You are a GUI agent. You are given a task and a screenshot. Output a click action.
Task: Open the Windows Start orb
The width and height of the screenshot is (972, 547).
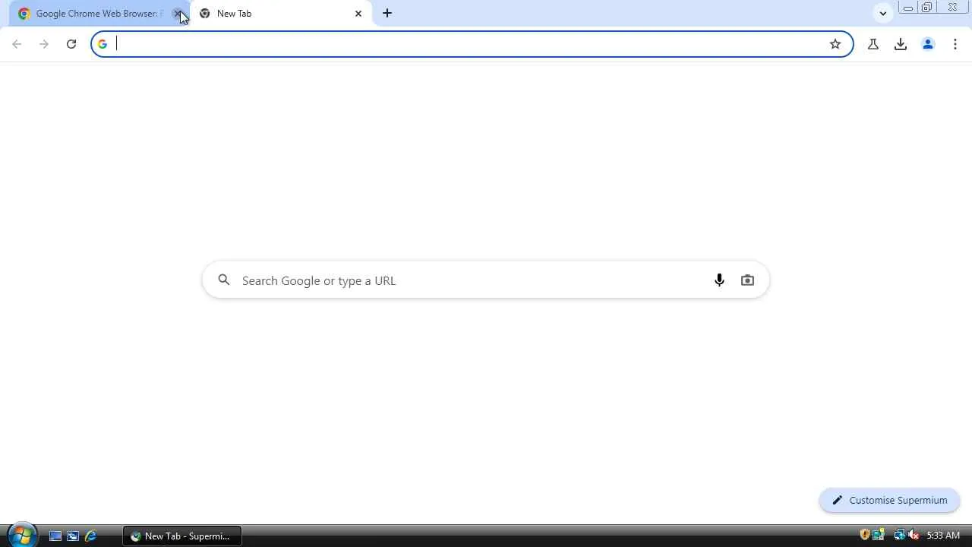pos(21,535)
